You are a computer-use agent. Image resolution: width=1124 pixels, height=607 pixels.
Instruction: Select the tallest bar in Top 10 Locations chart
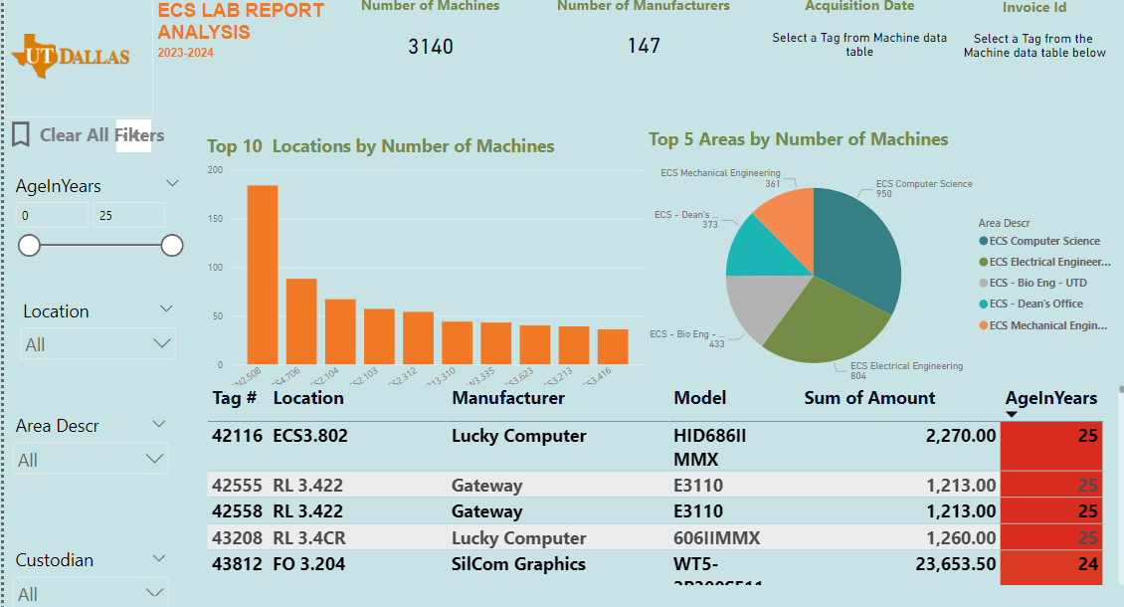coord(263,275)
